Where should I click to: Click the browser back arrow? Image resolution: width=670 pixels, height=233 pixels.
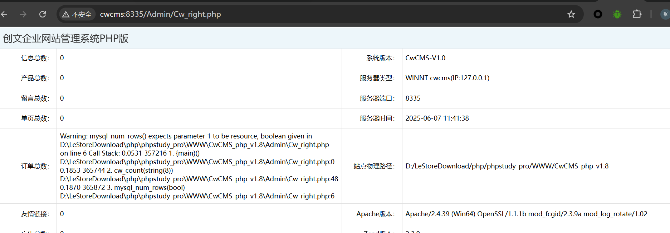pos(5,14)
